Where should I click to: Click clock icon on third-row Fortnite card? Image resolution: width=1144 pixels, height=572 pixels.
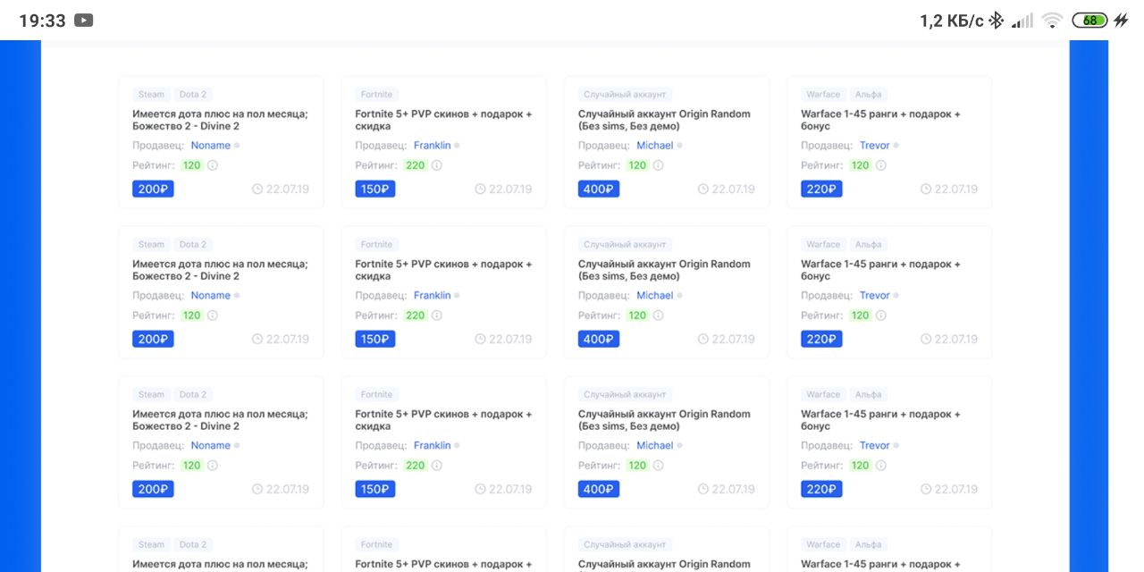point(480,490)
